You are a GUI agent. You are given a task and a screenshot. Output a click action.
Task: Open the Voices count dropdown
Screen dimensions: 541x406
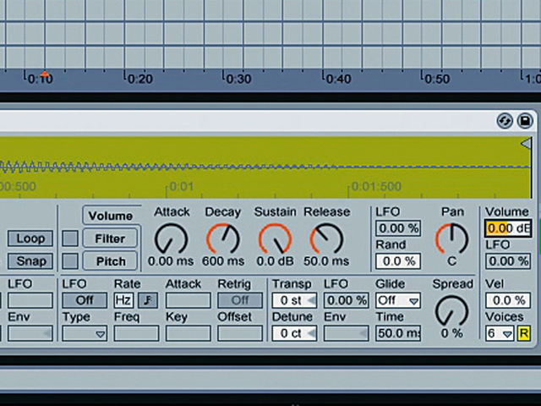[500, 333]
